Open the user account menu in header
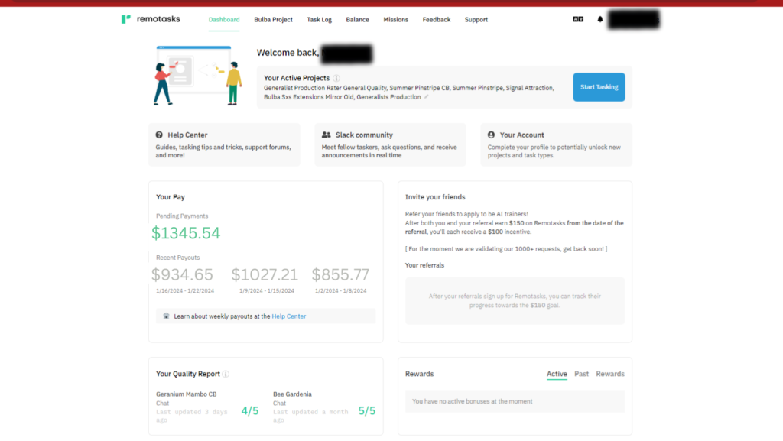783x441 pixels. 633,20
